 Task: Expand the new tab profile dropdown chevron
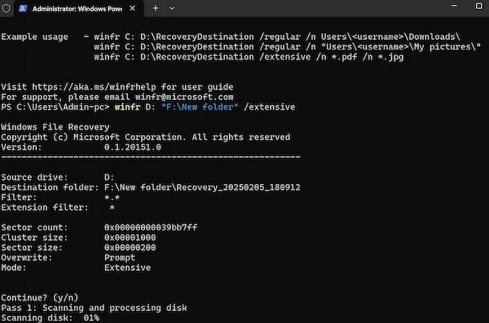coord(172,9)
